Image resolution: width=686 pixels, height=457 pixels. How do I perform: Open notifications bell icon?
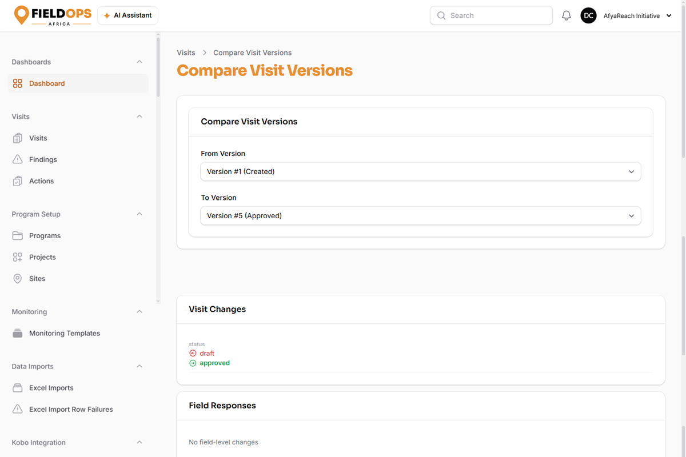click(x=567, y=16)
